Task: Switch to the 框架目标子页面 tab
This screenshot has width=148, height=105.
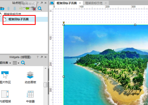Action: pyautogui.click(x=67, y=3)
